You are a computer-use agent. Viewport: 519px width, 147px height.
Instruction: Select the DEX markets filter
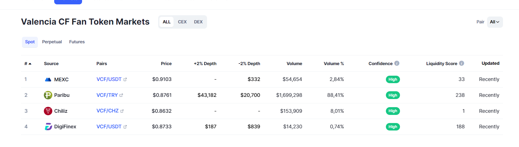tap(198, 22)
